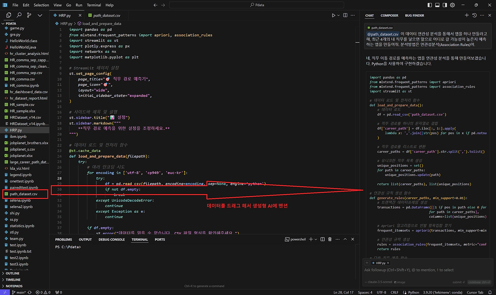Expand the TIMELINE section
The height and width of the screenshot is (295, 496).
click(x=13, y=280)
